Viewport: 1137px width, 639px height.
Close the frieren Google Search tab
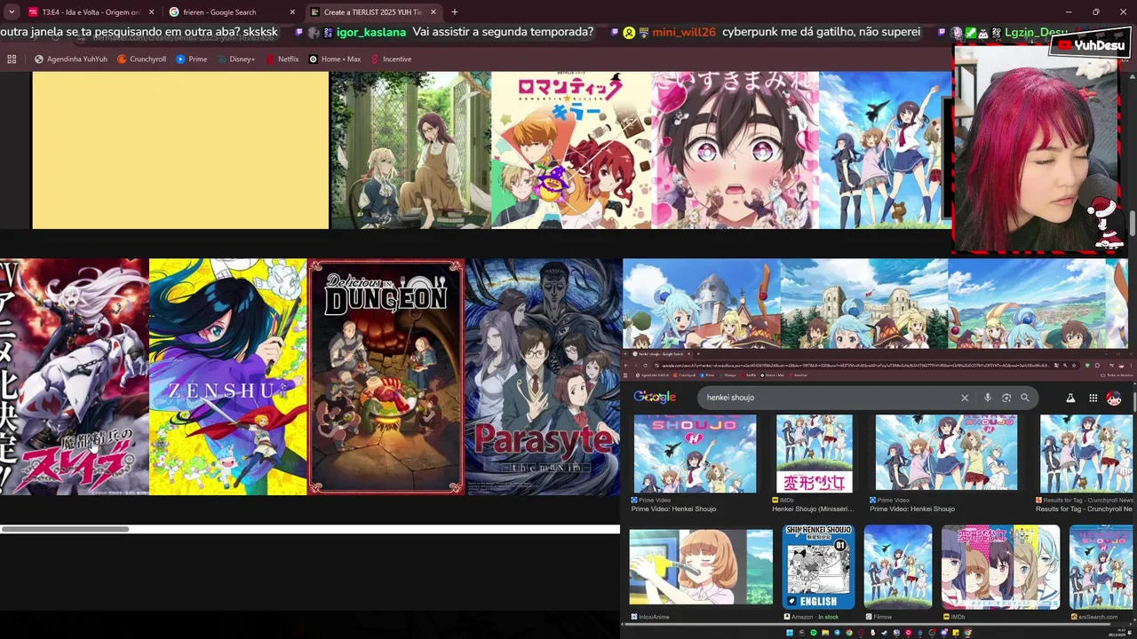click(x=292, y=12)
